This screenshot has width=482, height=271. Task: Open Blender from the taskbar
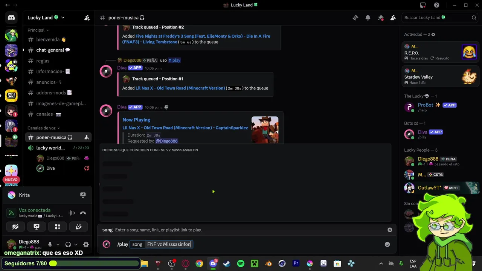pos(268,263)
